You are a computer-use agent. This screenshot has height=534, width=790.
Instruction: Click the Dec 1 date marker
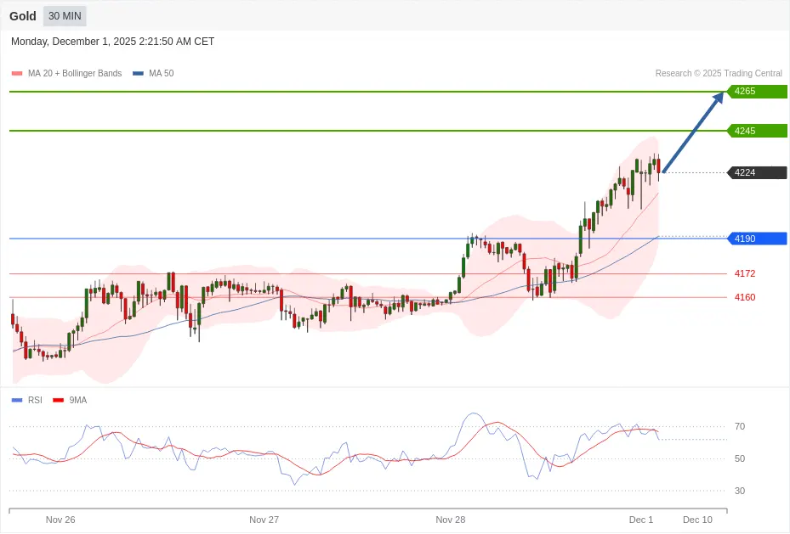[x=640, y=520]
